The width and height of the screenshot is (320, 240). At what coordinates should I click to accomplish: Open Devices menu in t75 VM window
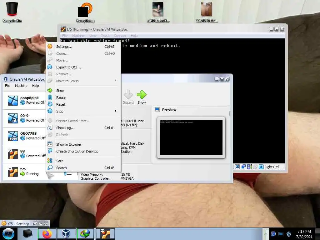point(120,36)
